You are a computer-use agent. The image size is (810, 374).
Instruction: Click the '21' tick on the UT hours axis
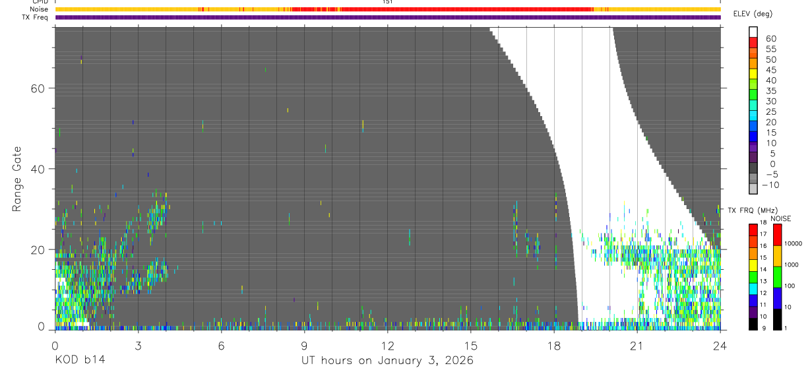(637, 346)
